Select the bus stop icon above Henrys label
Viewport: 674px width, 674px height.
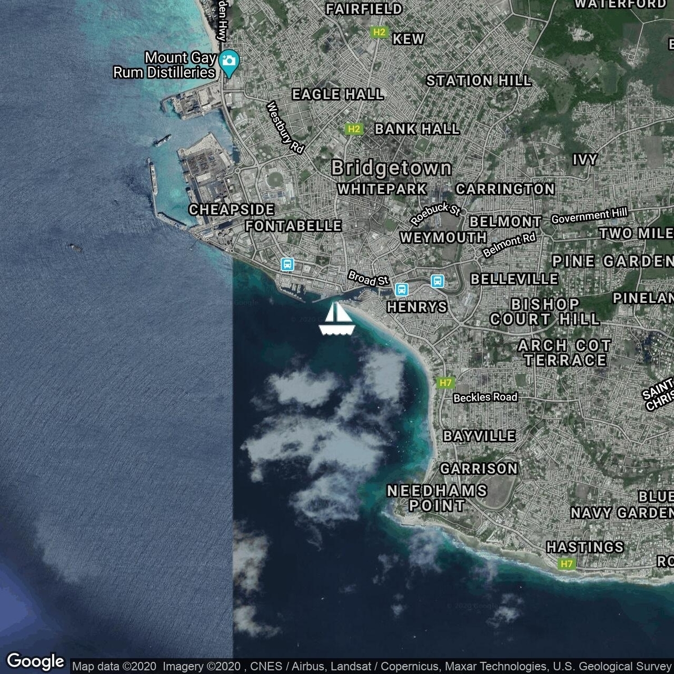point(401,289)
